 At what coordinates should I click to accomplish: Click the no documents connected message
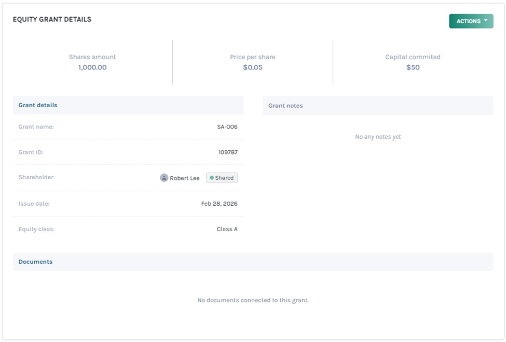pyautogui.click(x=253, y=300)
